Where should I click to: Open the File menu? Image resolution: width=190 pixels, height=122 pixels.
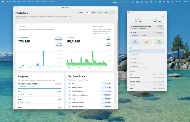point(15,2)
